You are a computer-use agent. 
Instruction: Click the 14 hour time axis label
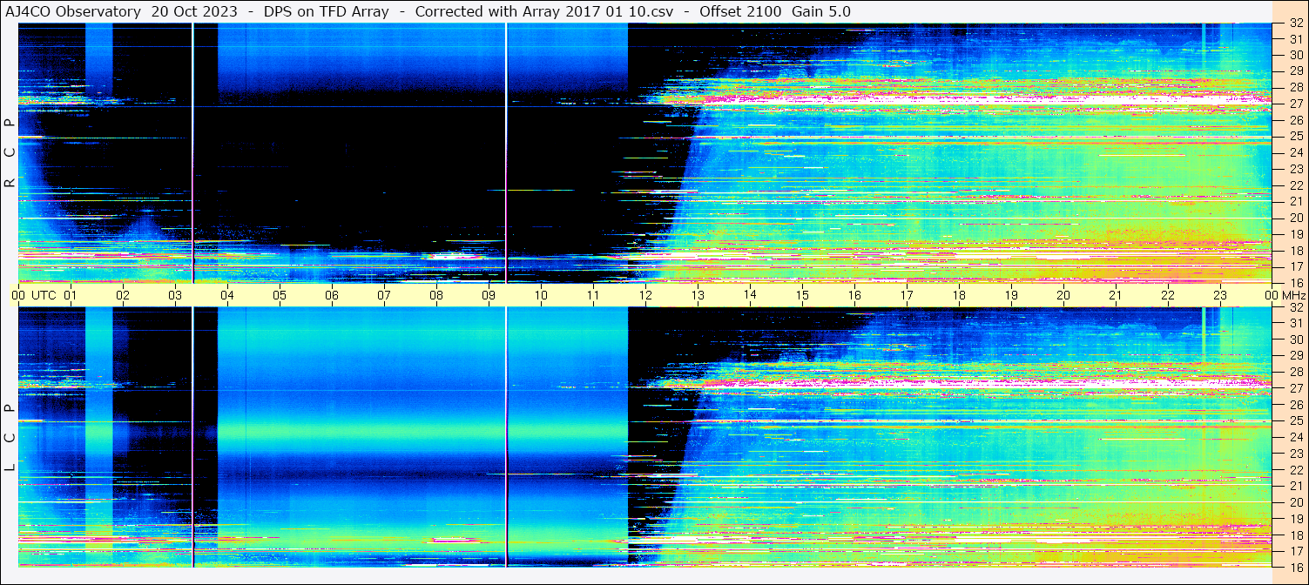click(750, 295)
